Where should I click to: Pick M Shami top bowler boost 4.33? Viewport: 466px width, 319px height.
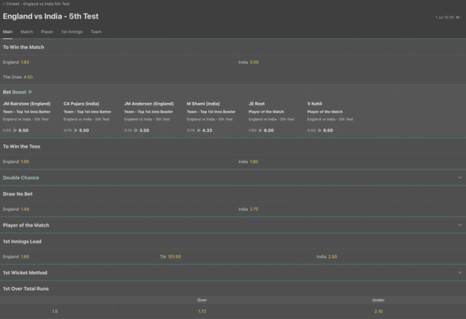click(207, 130)
